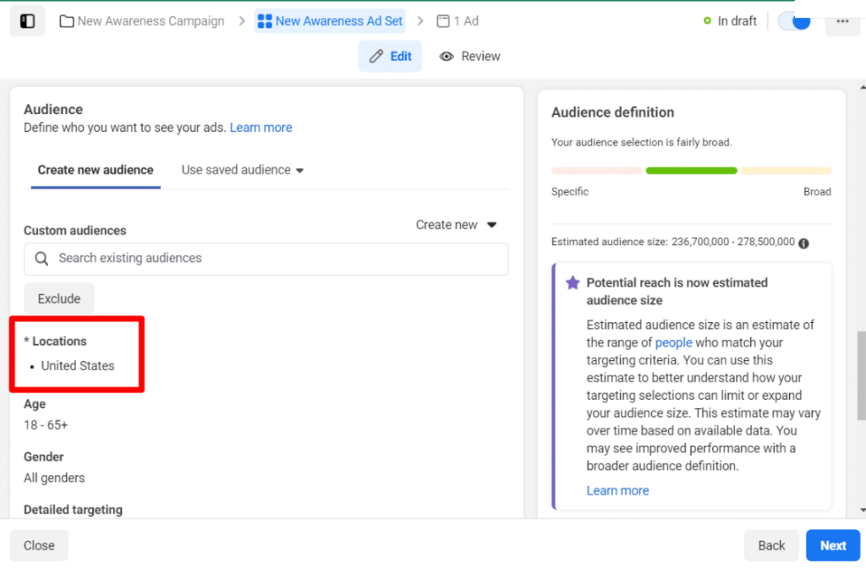Screen dimensions: 866x569
Task: Click the Exclude button under the search bar
Action: coord(58,298)
